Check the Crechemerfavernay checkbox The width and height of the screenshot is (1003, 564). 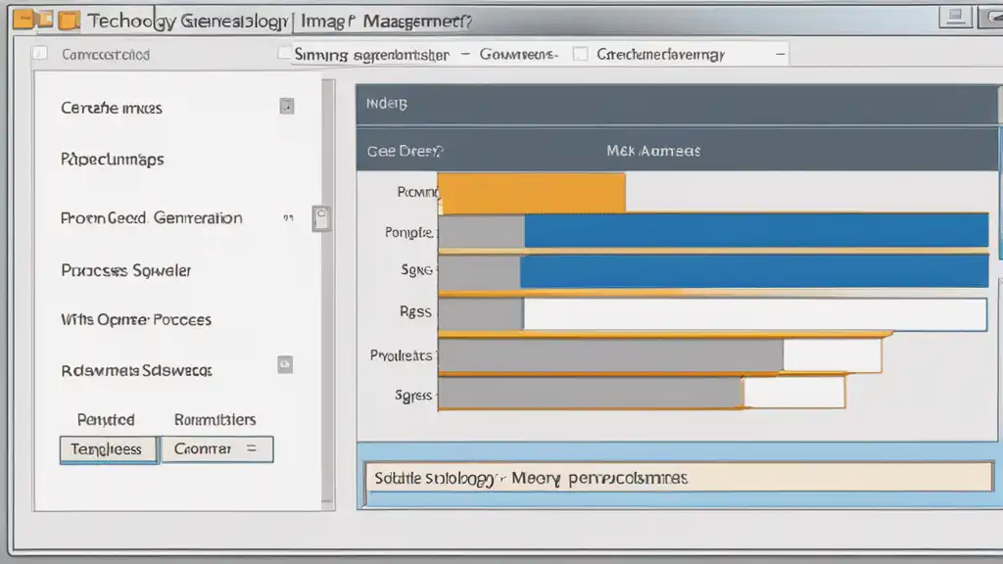click(580, 54)
